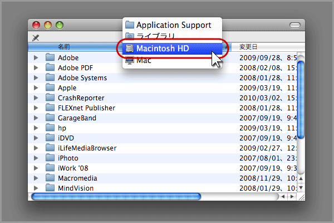
Task: Expand iWork '08 disclosure triangle
Action: pyautogui.click(x=36, y=168)
